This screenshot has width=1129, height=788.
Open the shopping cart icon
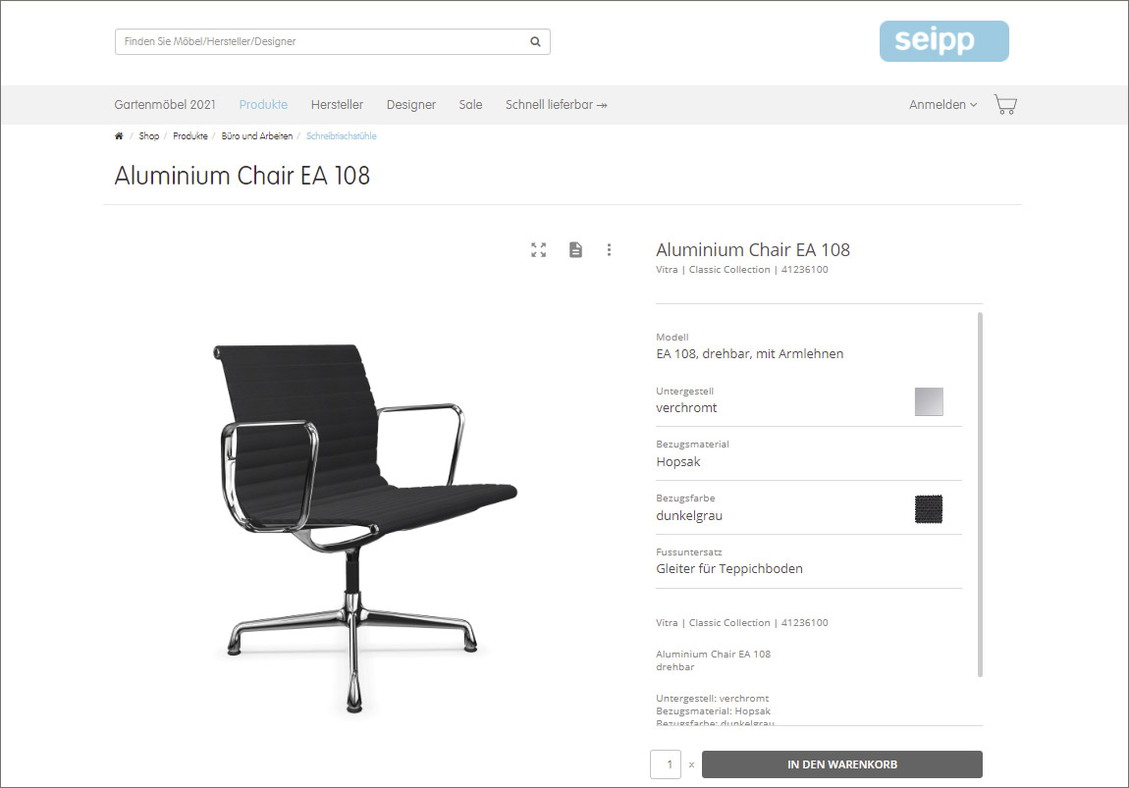(1005, 104)
